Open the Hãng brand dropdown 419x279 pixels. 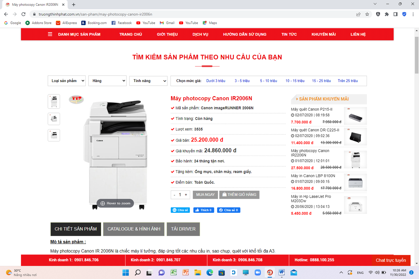[107, 81]
